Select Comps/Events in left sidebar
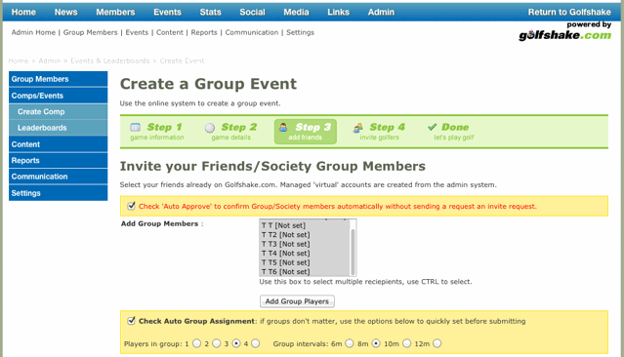Viewport: 624px width, 357px height. click(x=58, y=96)
